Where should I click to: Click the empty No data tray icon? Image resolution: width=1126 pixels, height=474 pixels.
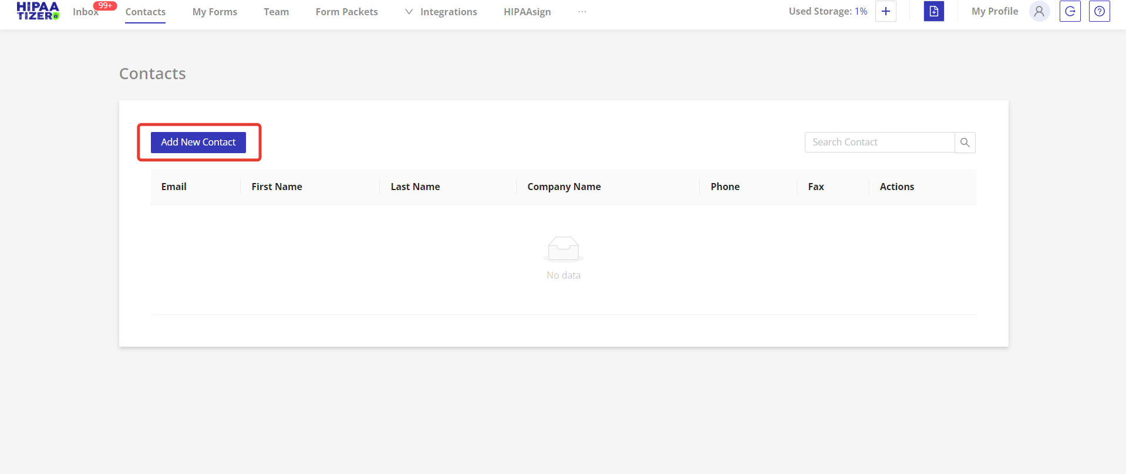tap(563, 249)
